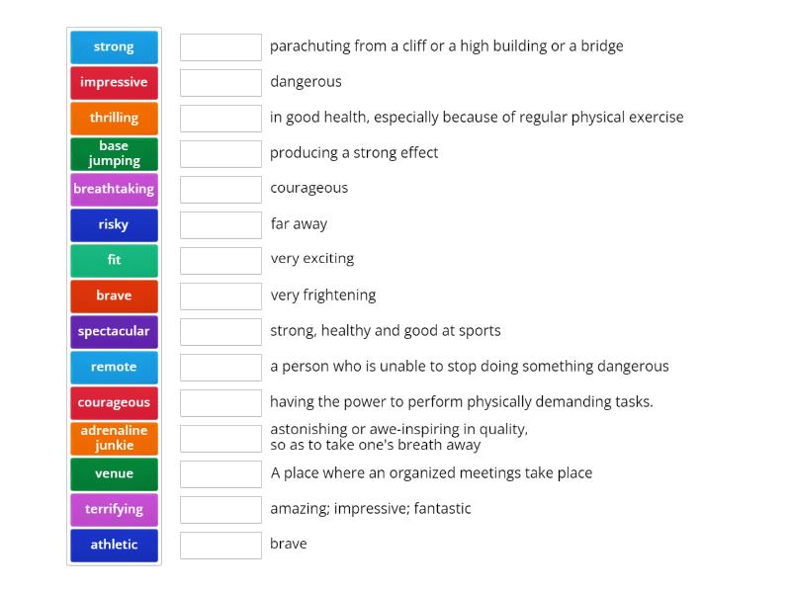The height and width of the screenshot is (593, 791).
Task: Select the blue 'remote' word tile
Action: click(114, 367)
